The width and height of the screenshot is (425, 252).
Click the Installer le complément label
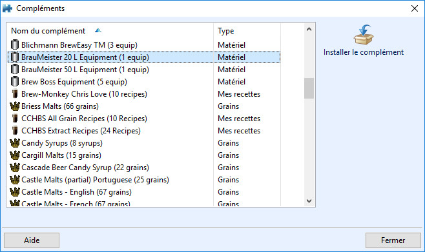[364, 52]
